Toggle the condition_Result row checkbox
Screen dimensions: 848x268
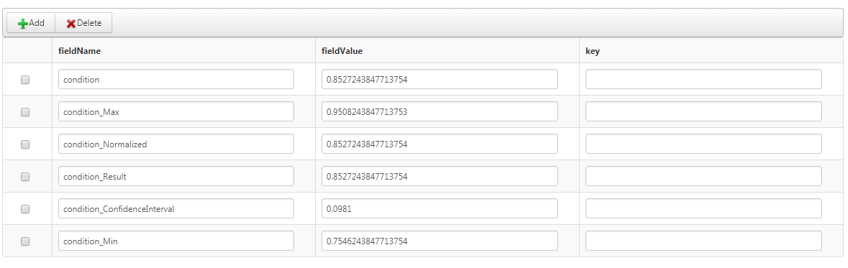pyautogui.click(x=25, y=177)
